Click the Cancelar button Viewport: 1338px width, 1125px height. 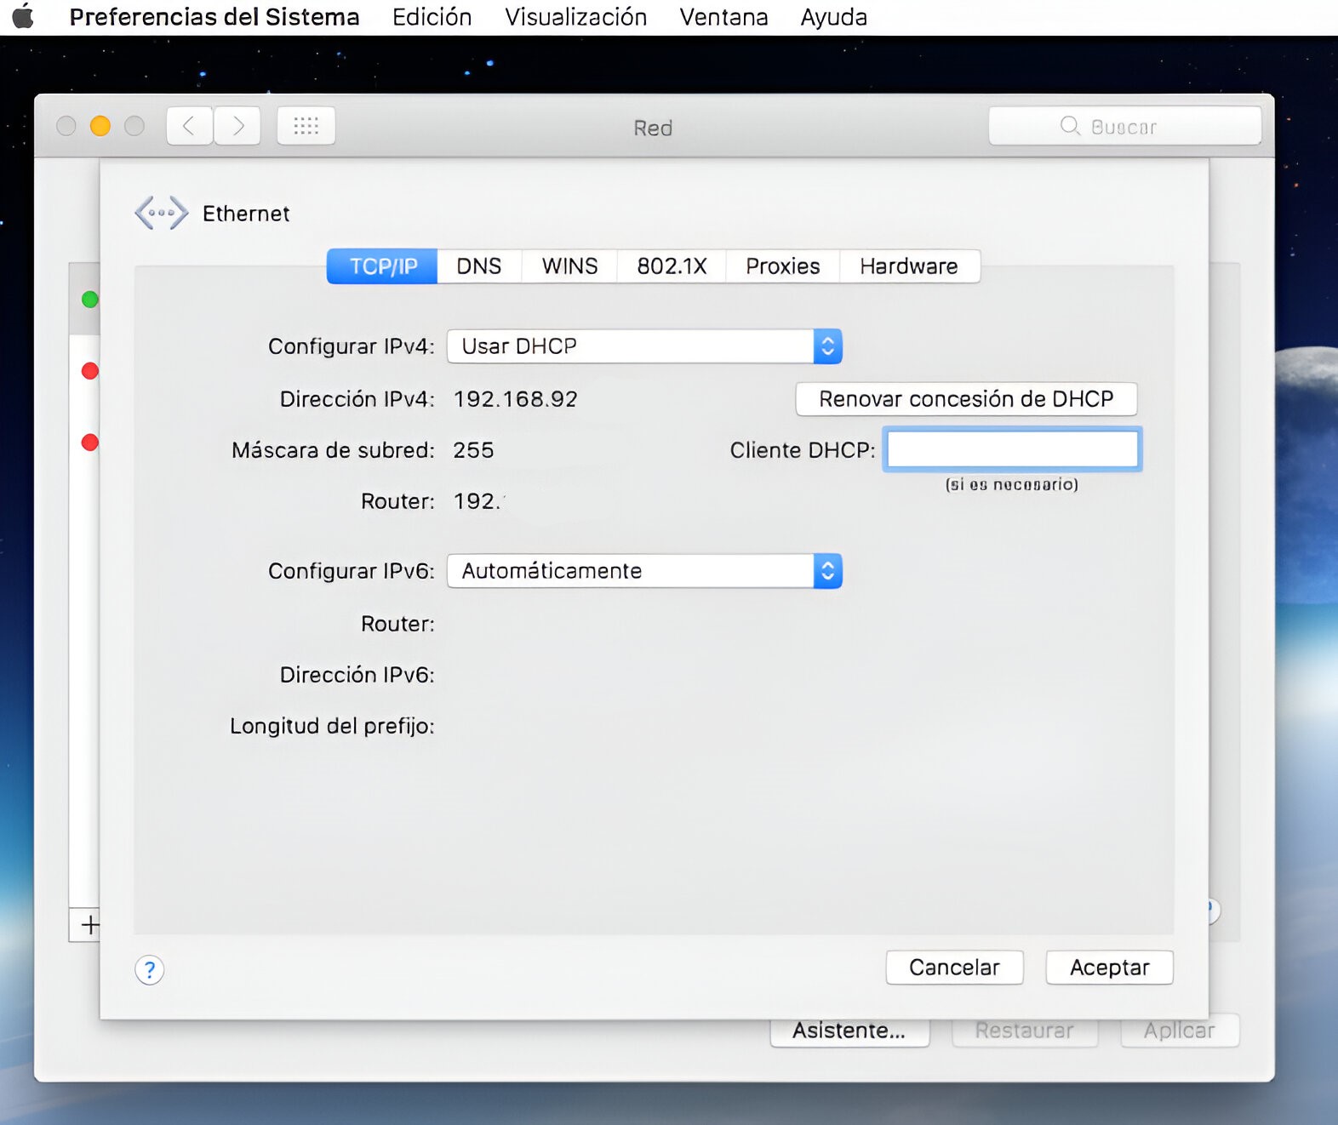pyautogui.click(x=954, y=968)
